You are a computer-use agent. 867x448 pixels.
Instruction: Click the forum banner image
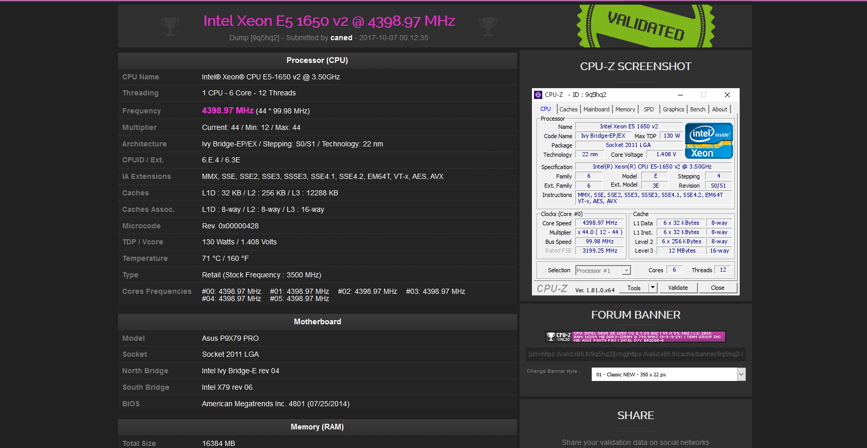(x=636, y=337)
